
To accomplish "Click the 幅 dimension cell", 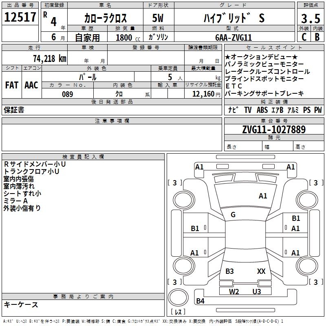I will tap(278, 147).
